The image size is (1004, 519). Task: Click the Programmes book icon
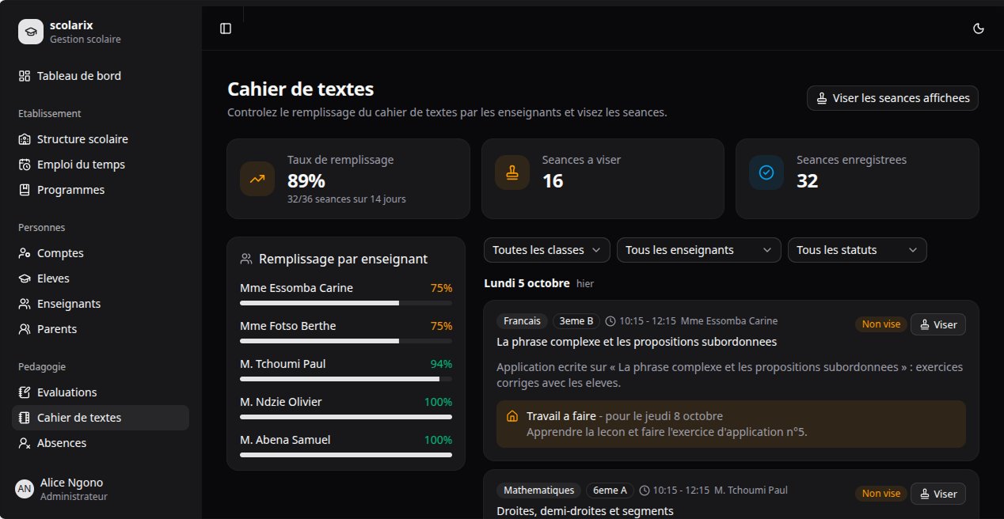click(x=25, y=190)
